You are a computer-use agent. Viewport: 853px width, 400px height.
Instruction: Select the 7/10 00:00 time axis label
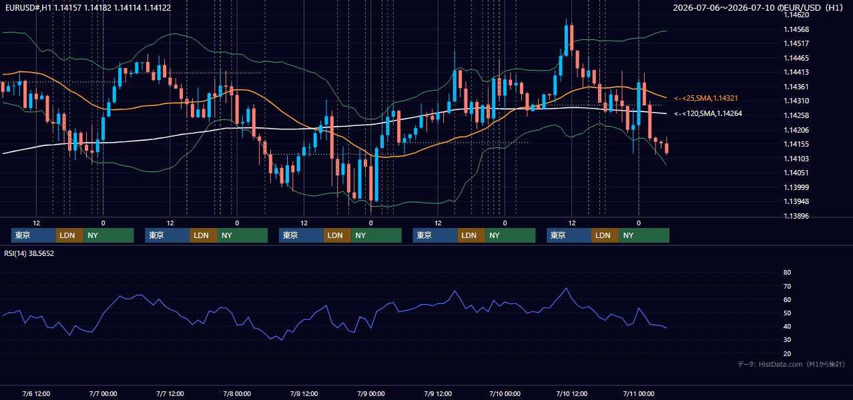click(505, 393)
